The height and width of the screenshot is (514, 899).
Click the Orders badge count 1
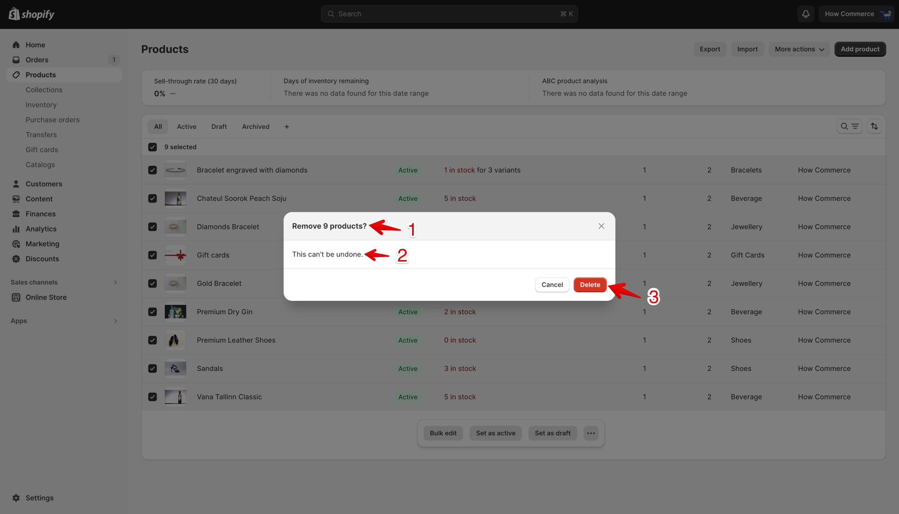[x=114, y=60]
